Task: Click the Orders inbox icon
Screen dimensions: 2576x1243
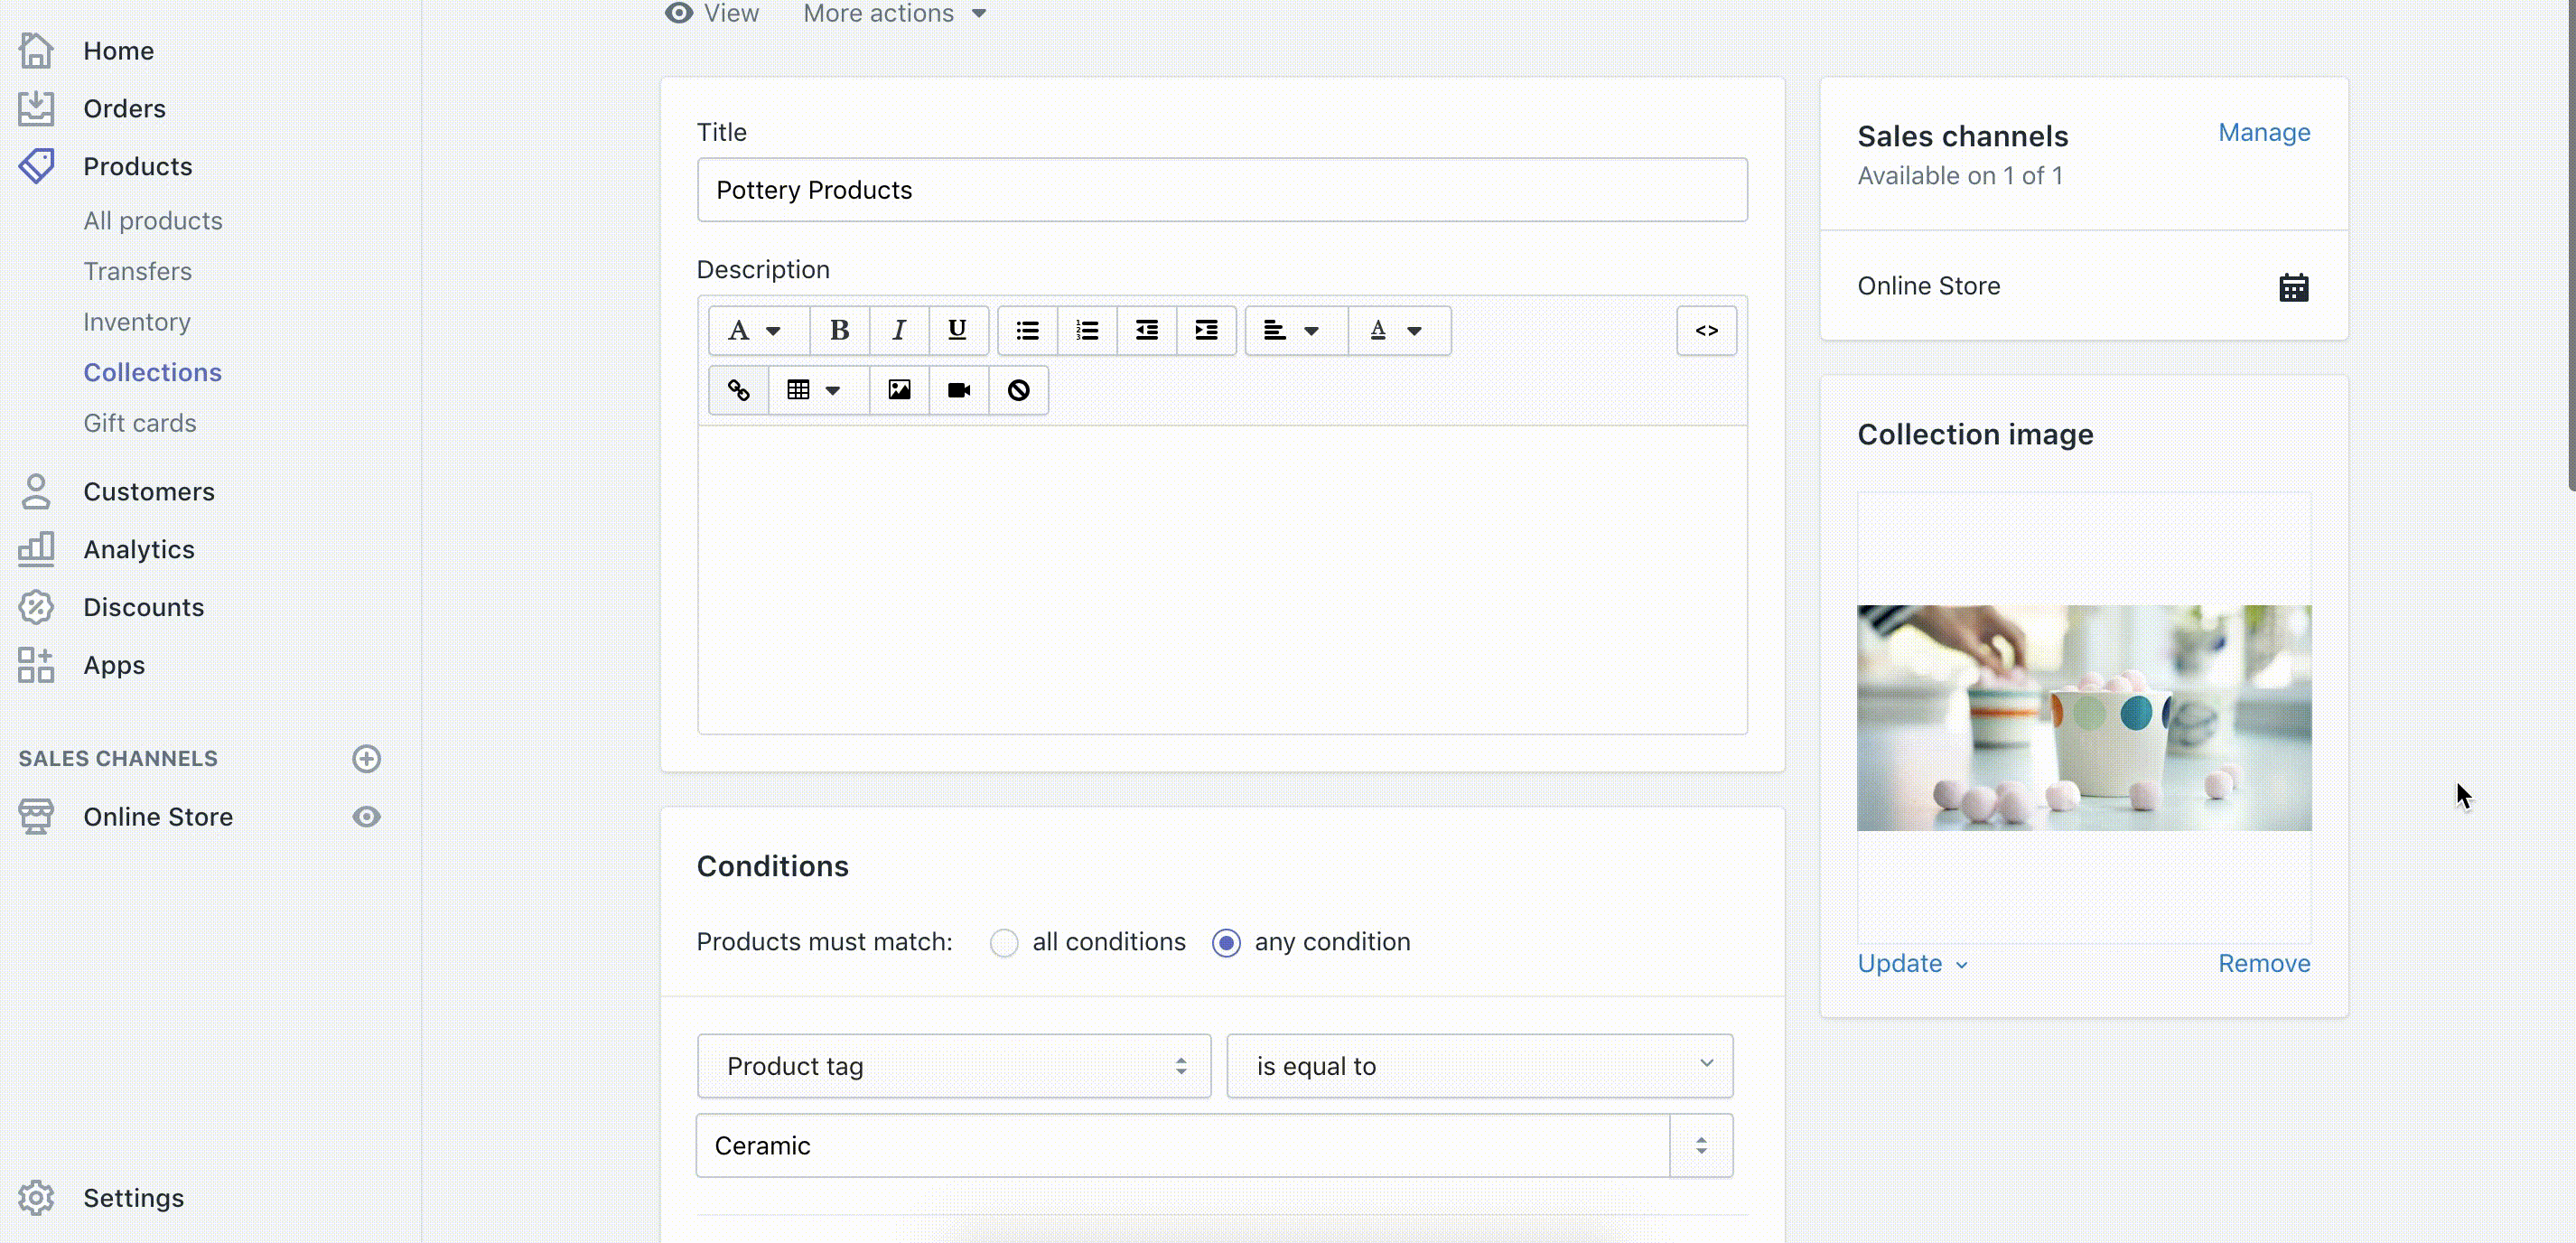Action: pyautogui.click(x=36, y=108)
